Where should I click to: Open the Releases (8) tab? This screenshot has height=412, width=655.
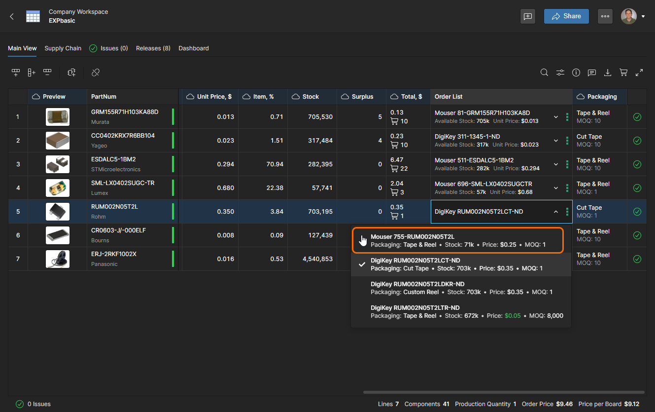point(153,48)
